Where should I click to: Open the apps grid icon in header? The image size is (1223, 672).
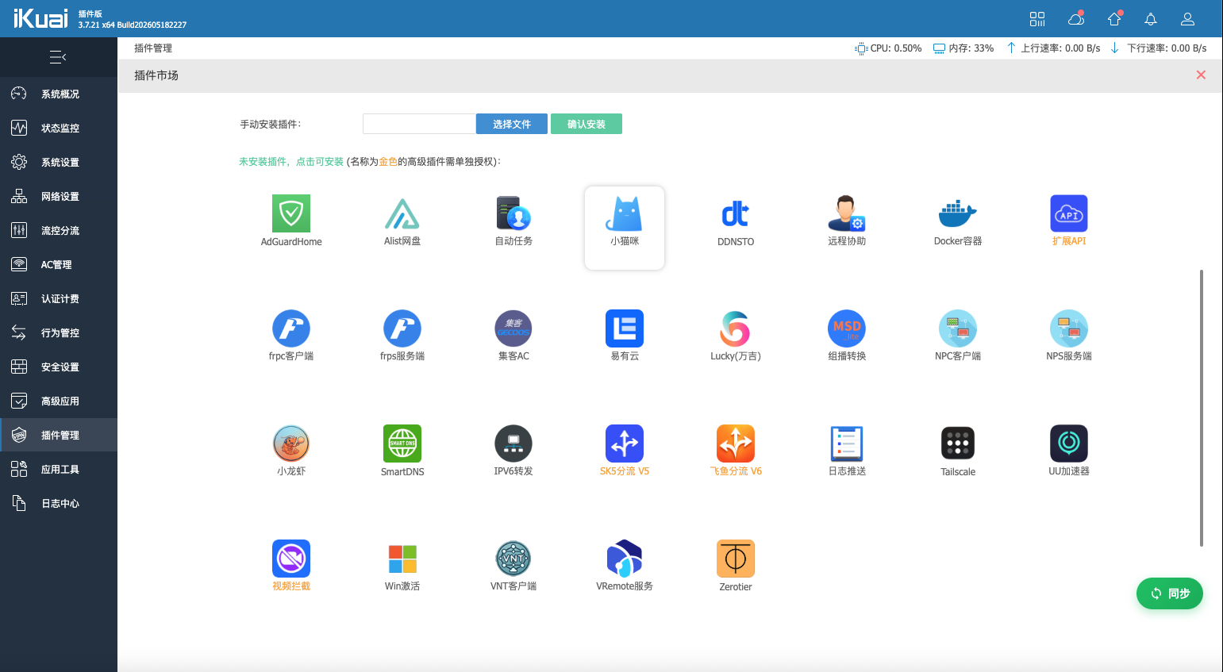click(x=1037, y=19)
